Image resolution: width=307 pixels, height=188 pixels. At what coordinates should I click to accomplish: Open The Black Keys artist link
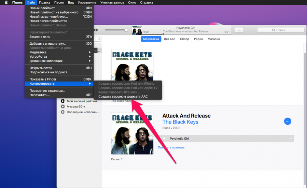[x=180, y=122]
